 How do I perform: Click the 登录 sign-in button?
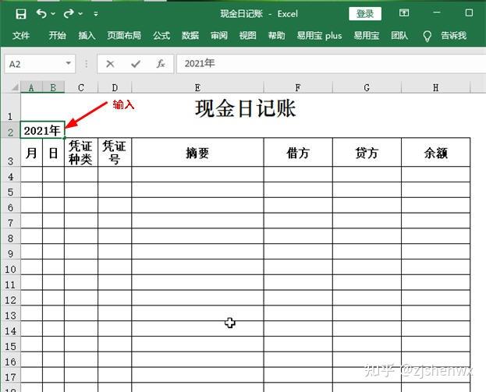pyautogui.click(x=365, y=13)
